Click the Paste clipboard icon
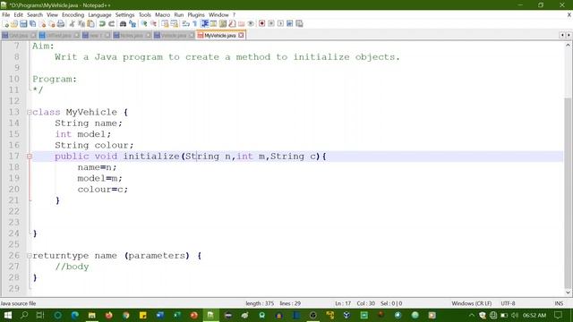 coord(90,24)
